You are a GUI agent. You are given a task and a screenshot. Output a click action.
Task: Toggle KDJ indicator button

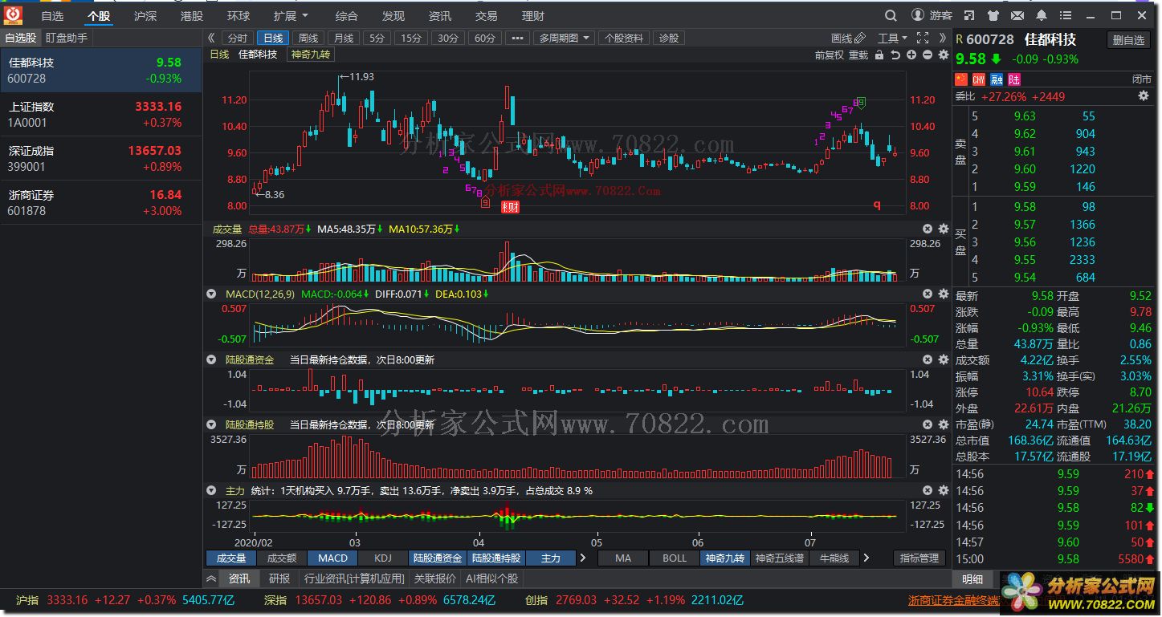tap(383, 558)
